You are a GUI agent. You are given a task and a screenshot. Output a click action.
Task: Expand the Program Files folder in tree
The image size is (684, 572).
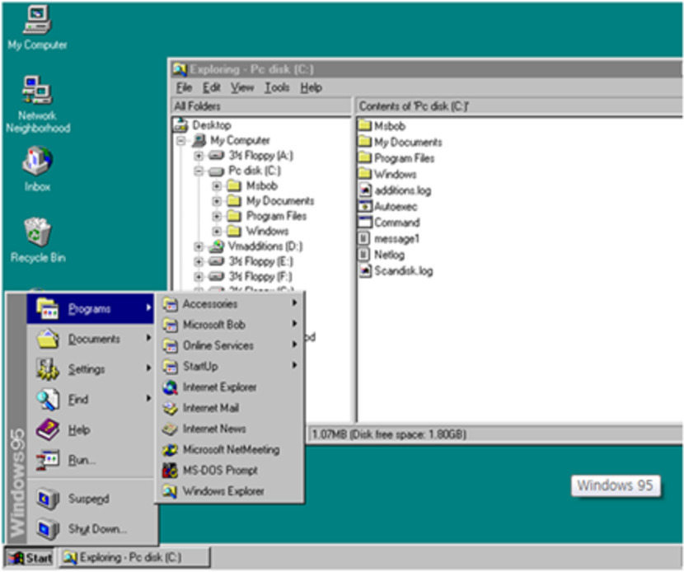[x=217, y=216]
